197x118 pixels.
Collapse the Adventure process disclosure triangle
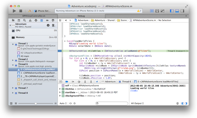pos(10,26)
